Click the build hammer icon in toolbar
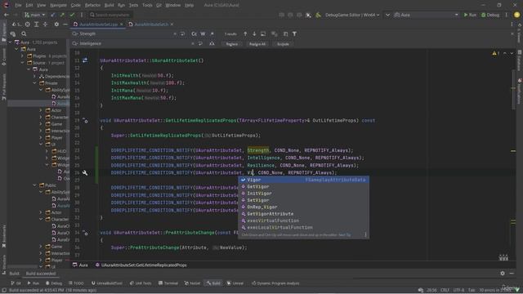This screenshot has width=523, height=294. tap(318, 15)
